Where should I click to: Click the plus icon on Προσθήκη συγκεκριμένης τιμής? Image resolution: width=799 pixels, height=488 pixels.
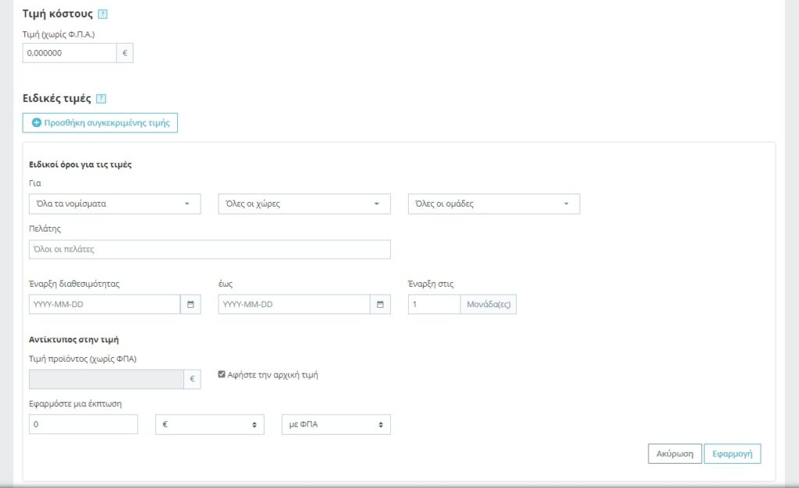pos(37,123)
